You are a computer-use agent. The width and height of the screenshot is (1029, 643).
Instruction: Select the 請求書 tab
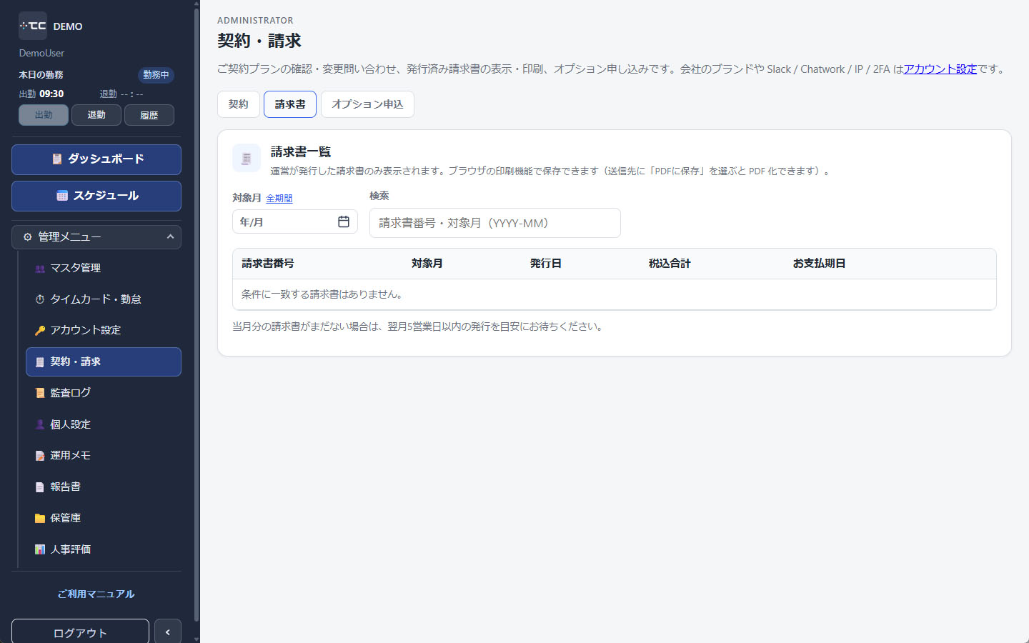tap(290, 104)
